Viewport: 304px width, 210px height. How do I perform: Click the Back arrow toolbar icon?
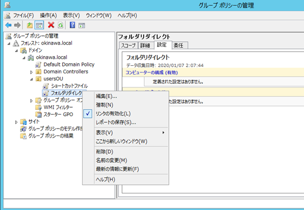(x=9, y=25)
